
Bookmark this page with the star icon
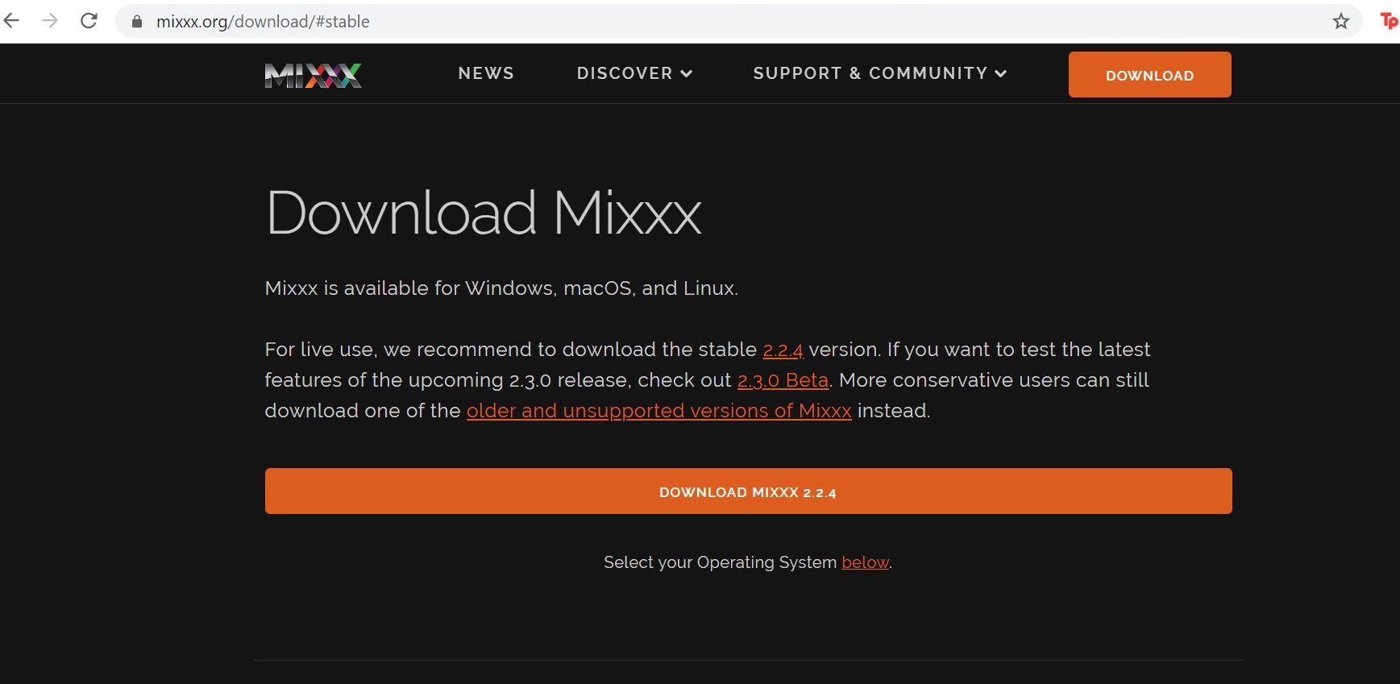click(x=1340, y=22)
